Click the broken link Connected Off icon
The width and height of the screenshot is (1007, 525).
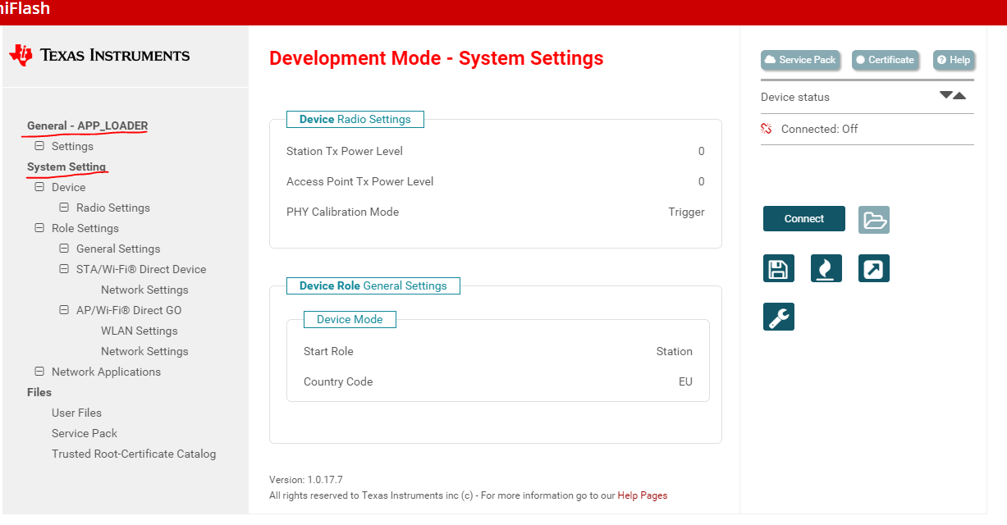(767, 129)
